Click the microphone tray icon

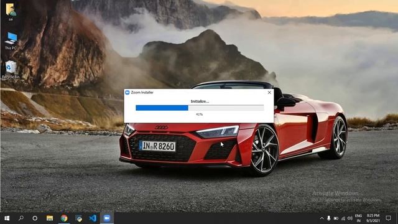(329, 218)
